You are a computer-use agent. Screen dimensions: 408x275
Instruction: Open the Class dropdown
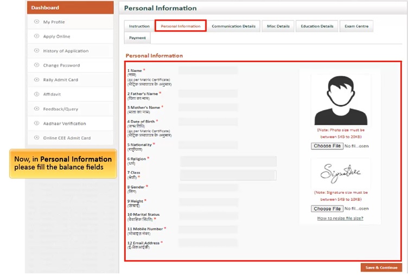[x=228, y=175]
